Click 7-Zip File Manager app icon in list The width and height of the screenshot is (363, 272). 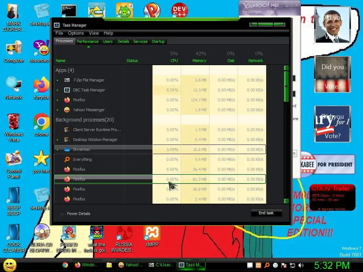point(67,80)
